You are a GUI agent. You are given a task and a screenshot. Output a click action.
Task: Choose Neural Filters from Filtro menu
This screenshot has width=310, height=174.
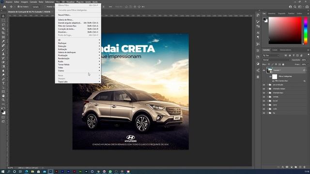(x=78, y=15)
